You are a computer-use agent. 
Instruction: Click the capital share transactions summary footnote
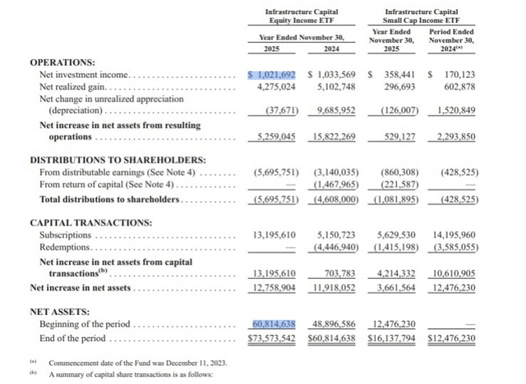tap(131, 375)
